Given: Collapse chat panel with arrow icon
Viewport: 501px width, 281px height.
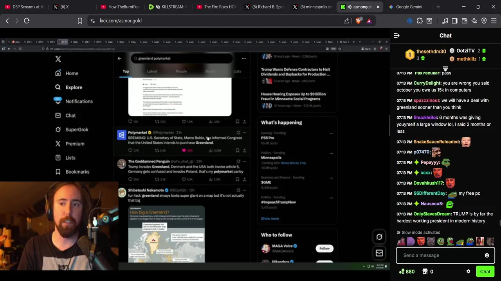Looking at the screenshot, I should click(x=396, y=36).
